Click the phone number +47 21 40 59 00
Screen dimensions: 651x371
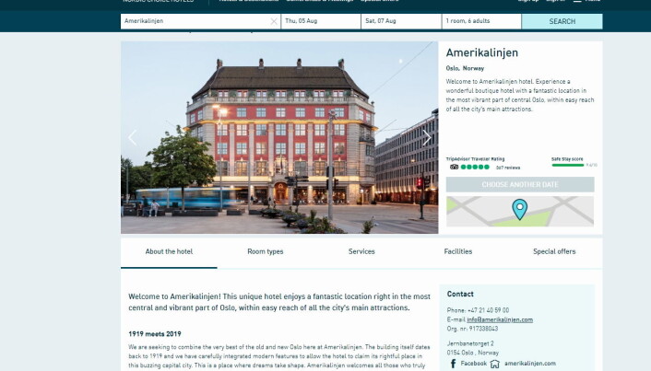489,310
